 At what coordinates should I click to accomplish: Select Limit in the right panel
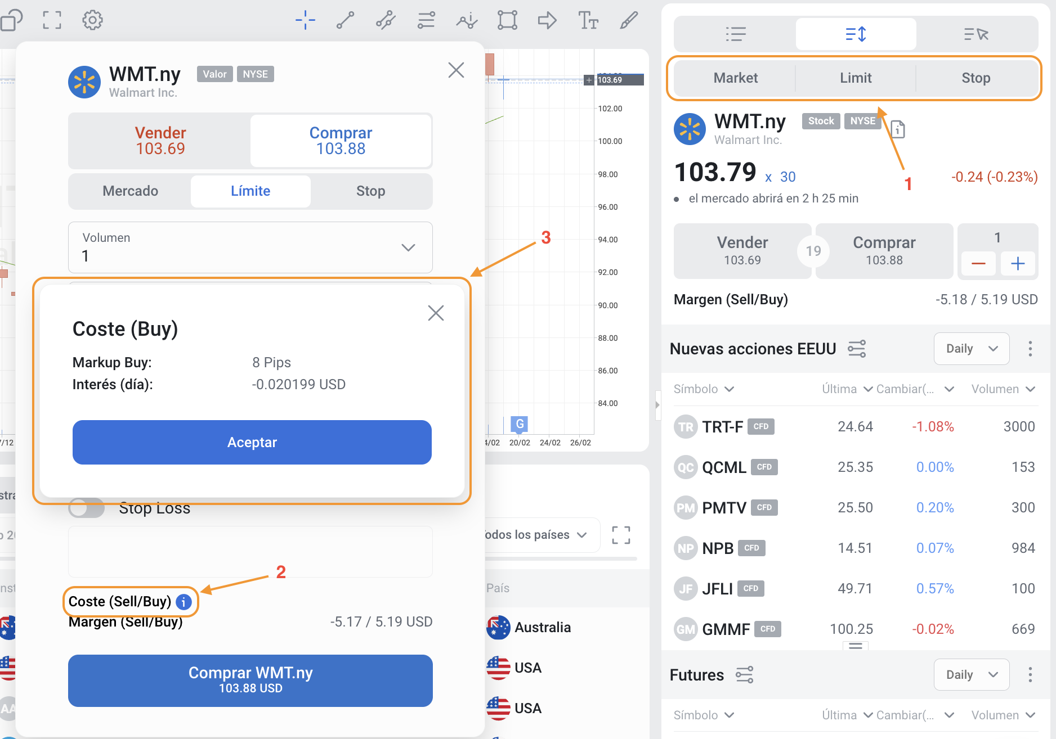[x=856, y=78]
